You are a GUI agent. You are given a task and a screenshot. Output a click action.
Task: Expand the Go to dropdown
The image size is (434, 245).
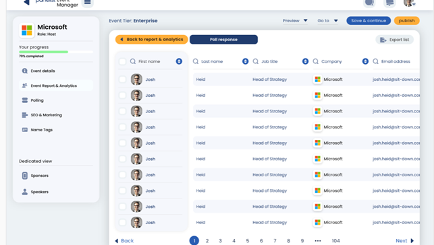click(328, 21)
